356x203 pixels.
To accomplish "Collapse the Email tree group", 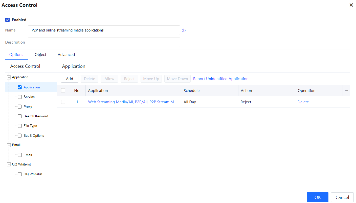I will 9,145.
